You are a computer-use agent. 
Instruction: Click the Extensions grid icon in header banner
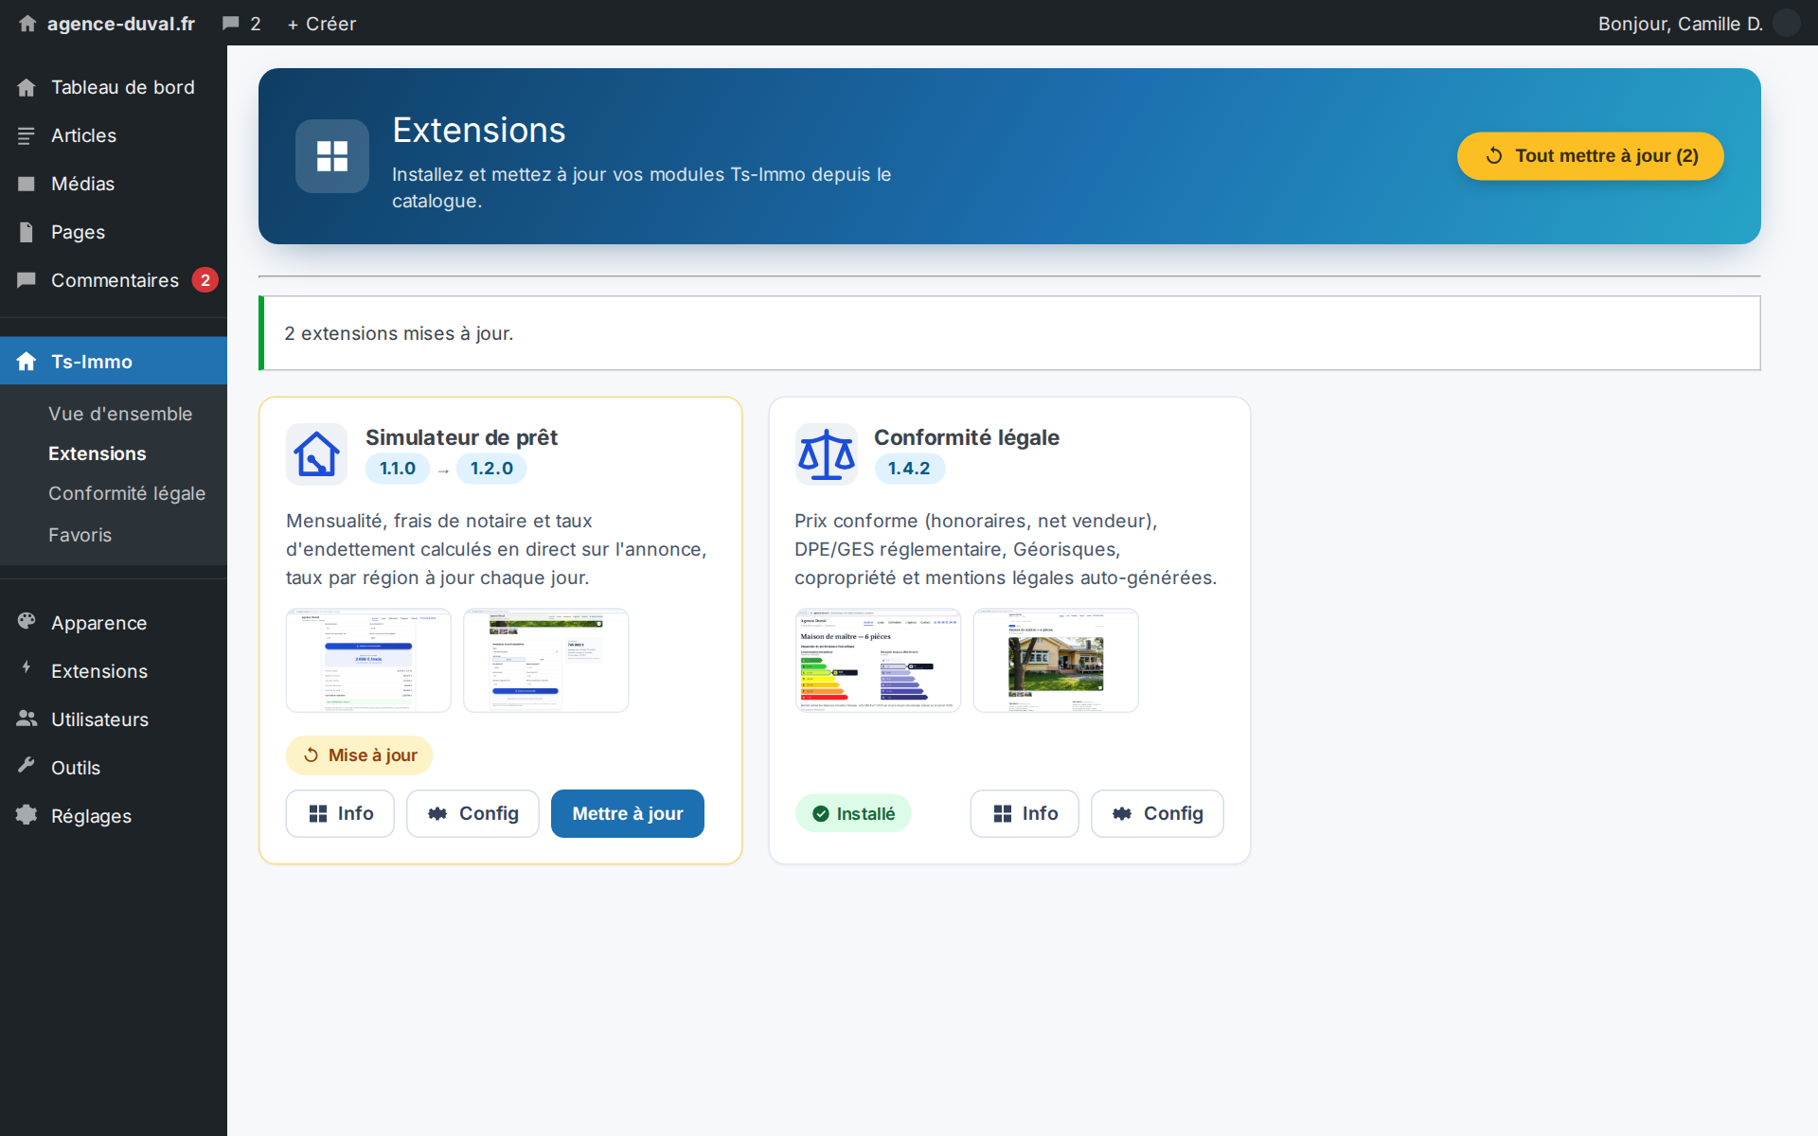point(332,156)
